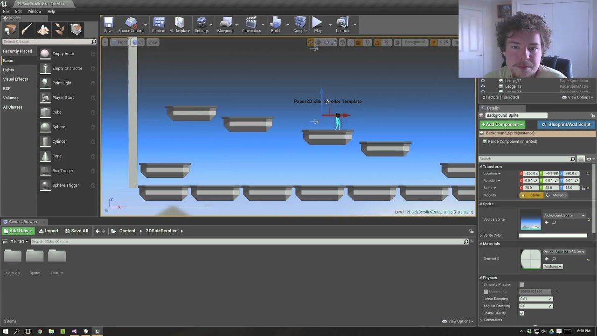The image size is (597, 336).
Task: Open the Cinematics toolbar menu
Action: click(x=251, y=25)
